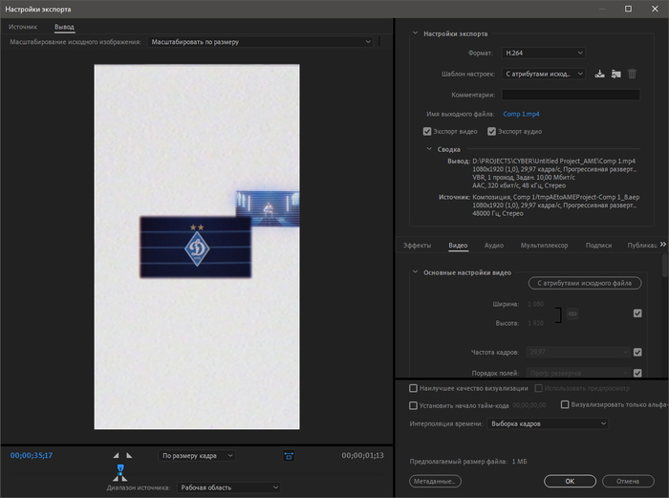669x498 pixels.
Task: Uncheck Экспорт видео checkbox
Action: coord(427,131)
